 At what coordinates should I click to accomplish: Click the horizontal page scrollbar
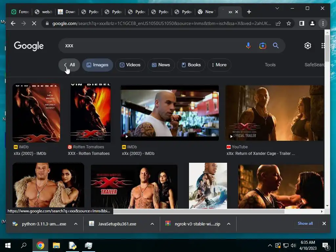pos(199,211)
